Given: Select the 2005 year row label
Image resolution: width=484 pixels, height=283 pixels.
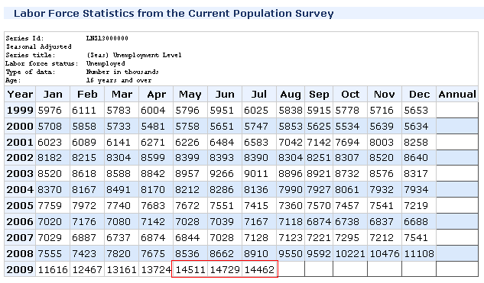Looking at the screenshot, I should pos(20,205).
